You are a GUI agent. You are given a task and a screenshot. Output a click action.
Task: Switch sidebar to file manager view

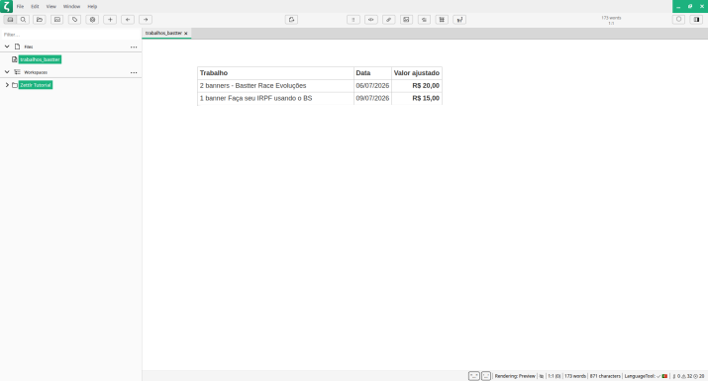point(10,20)
